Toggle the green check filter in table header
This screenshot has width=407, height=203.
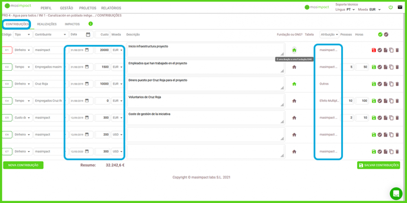pos(380,35)
